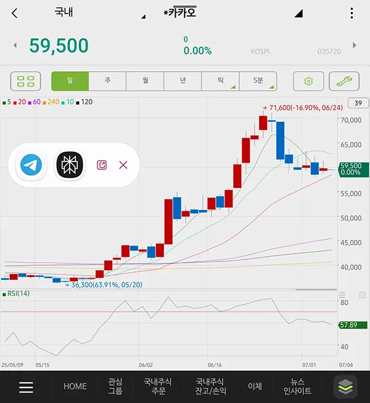The image size is (370, 403).
Task: Open the hamburger menu in bottom bar
Action: (x=26, y=387)
